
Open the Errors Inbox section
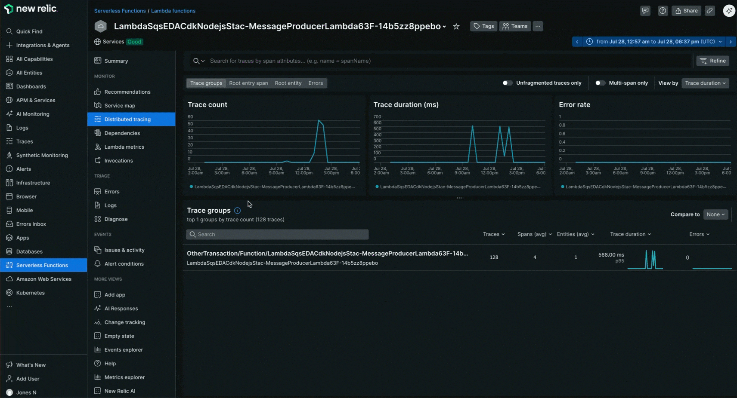pyautogui.click(x=31, y=224)
